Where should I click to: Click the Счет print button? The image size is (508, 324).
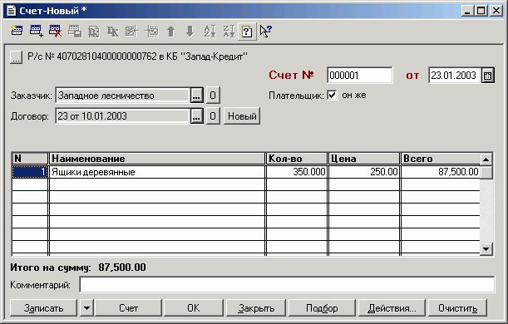coord(128,308)
